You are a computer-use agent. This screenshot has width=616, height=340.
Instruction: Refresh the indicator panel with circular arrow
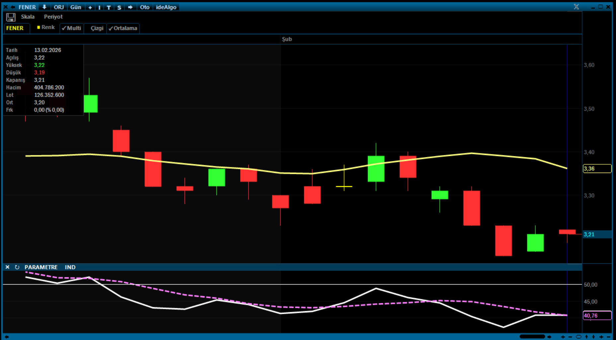pyautogui.click(x=17, y=267)
